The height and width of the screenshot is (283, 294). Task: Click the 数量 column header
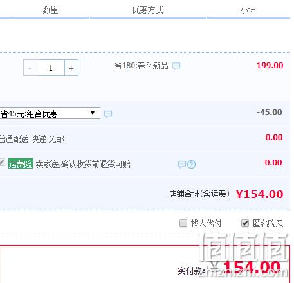point(50,10)
